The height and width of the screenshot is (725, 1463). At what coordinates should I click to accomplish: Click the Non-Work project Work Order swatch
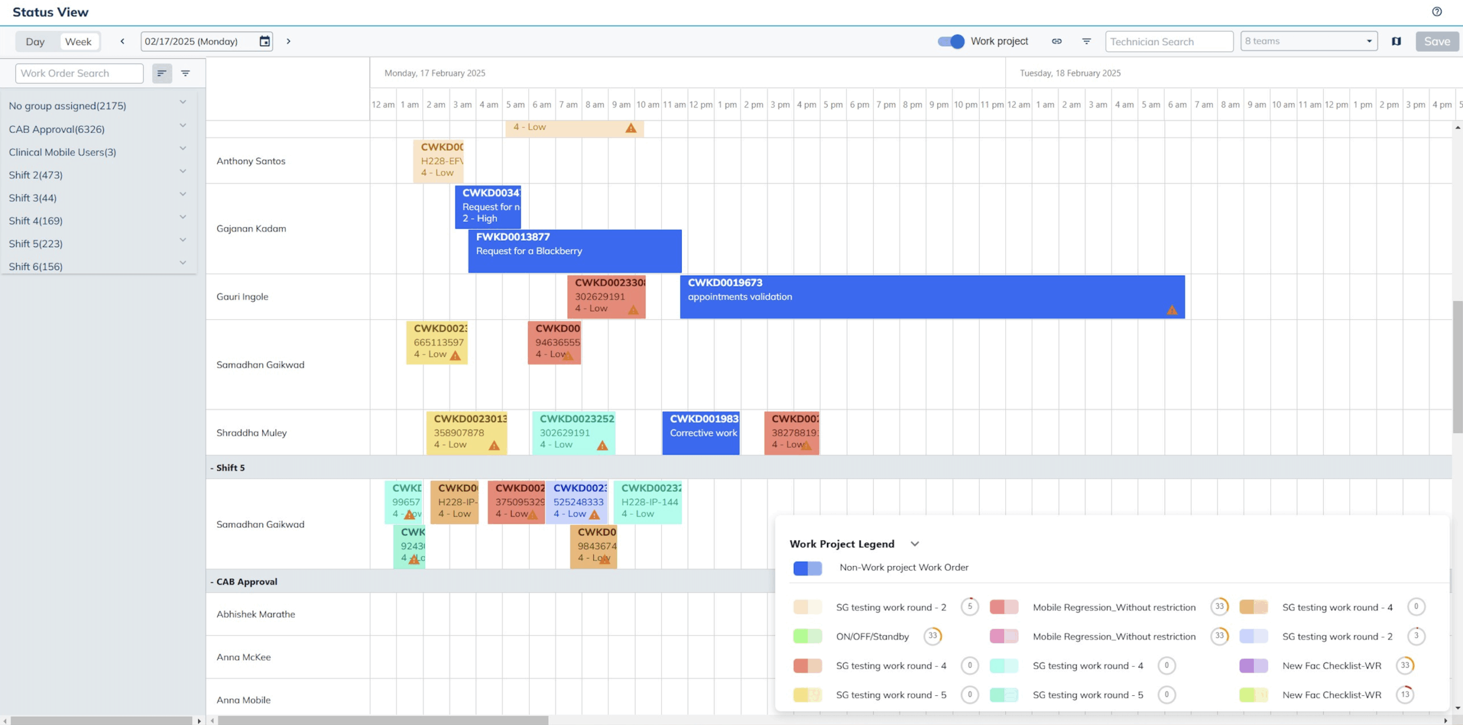(808, 568)
